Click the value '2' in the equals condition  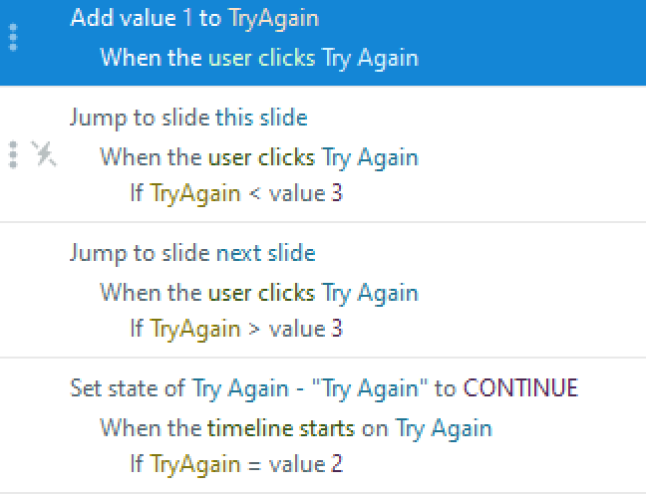click(337, 464)
